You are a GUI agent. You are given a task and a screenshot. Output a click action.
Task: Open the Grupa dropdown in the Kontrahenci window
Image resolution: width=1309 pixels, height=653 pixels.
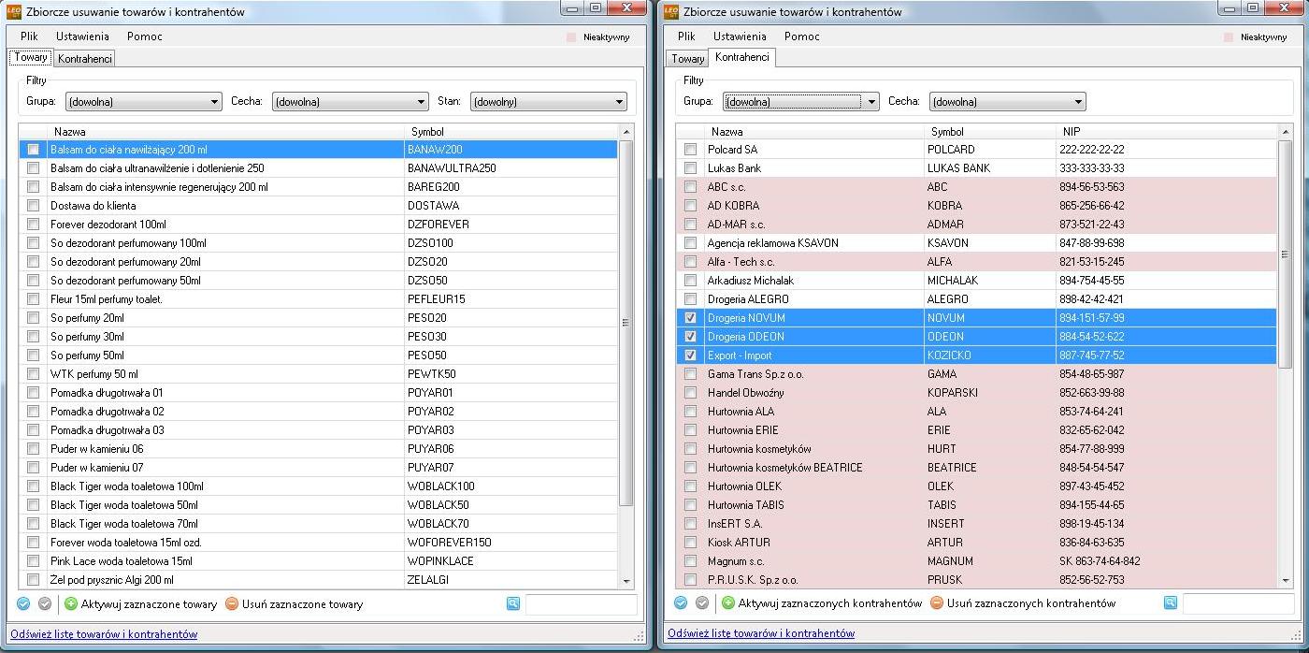click(x=800, y=102)
